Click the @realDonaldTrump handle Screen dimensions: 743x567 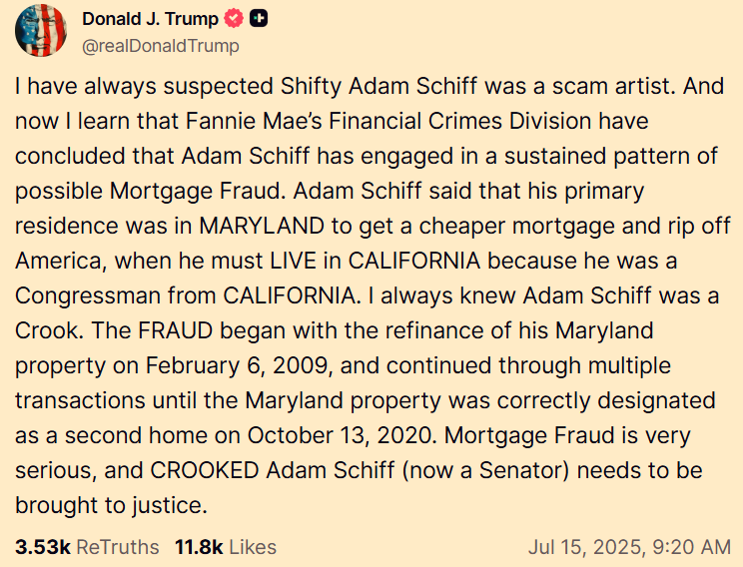(x=161, y=46)
